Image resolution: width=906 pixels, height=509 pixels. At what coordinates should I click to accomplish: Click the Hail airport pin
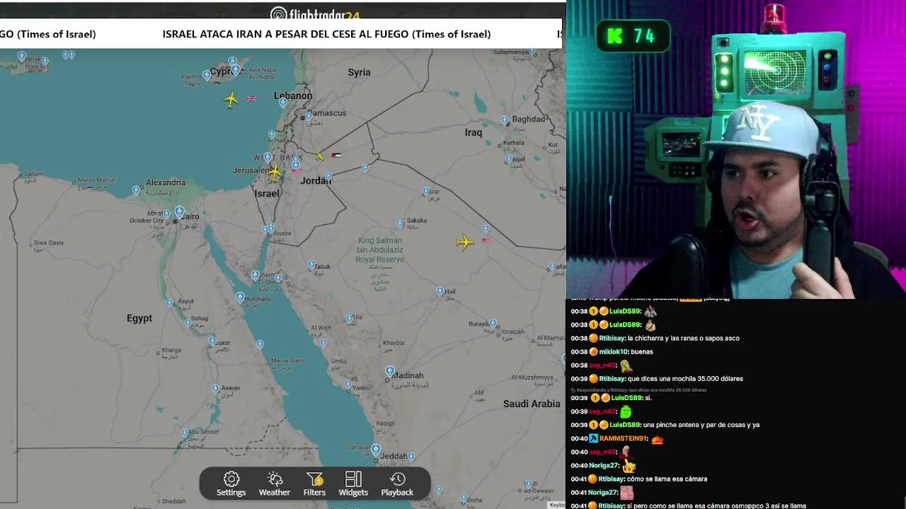[440, 291]
